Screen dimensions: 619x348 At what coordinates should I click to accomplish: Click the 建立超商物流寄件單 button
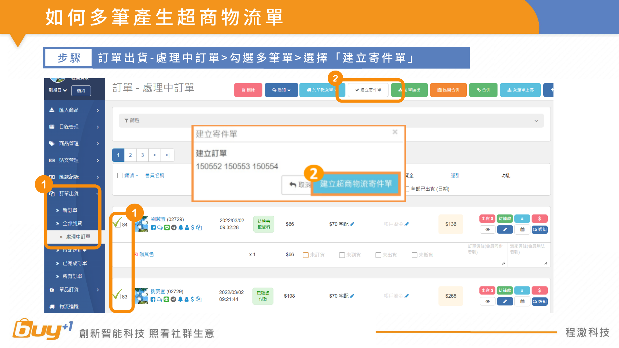click(x=356, y=184)
